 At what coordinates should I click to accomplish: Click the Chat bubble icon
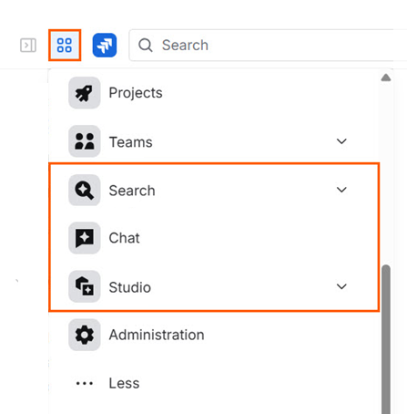tap(85, 238)
